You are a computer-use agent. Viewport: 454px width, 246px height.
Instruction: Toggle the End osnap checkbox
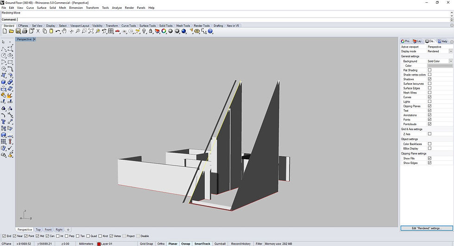pyautogui.click(x=4, y=236)
